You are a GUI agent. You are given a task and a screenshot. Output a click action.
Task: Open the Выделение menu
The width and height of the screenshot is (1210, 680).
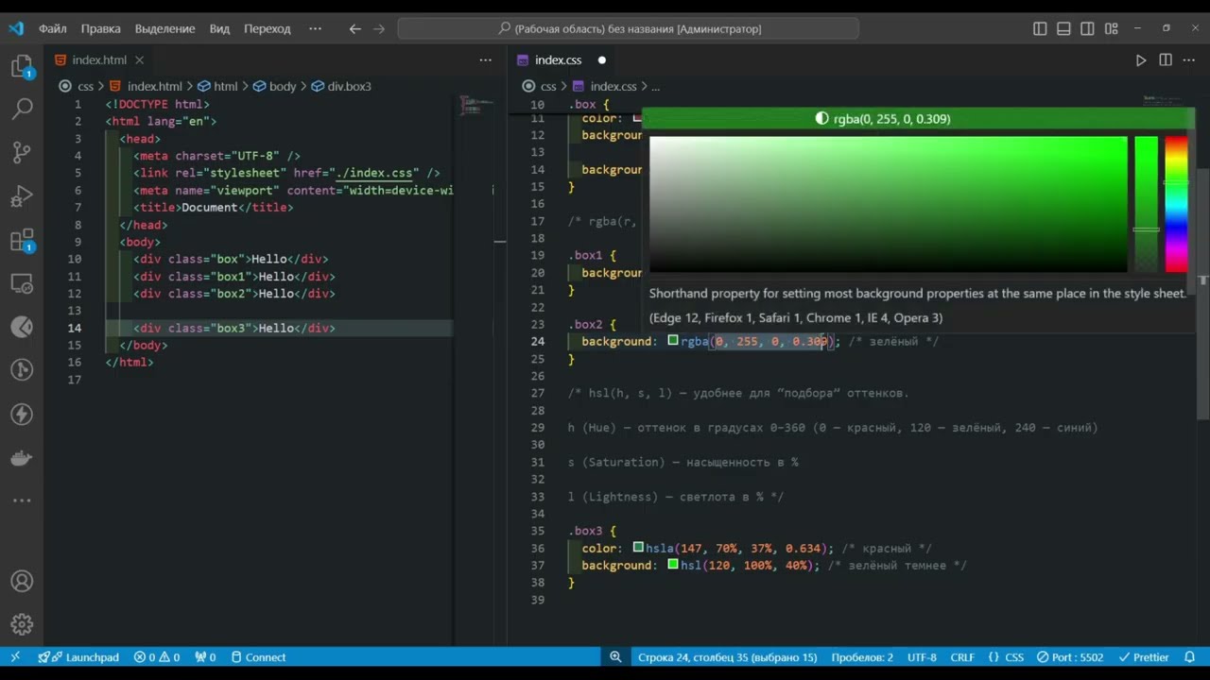click(x=164, y=29)
